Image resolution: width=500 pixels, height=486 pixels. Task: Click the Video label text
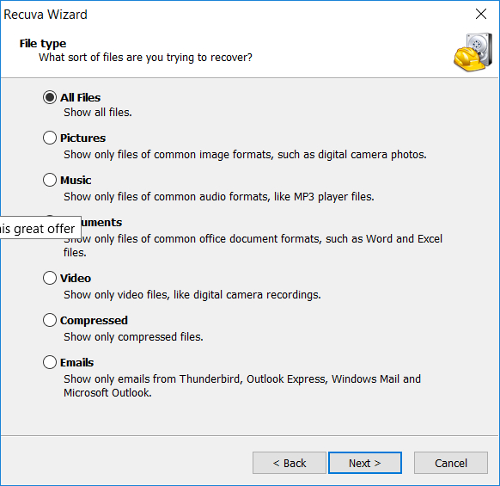[76, 278]
